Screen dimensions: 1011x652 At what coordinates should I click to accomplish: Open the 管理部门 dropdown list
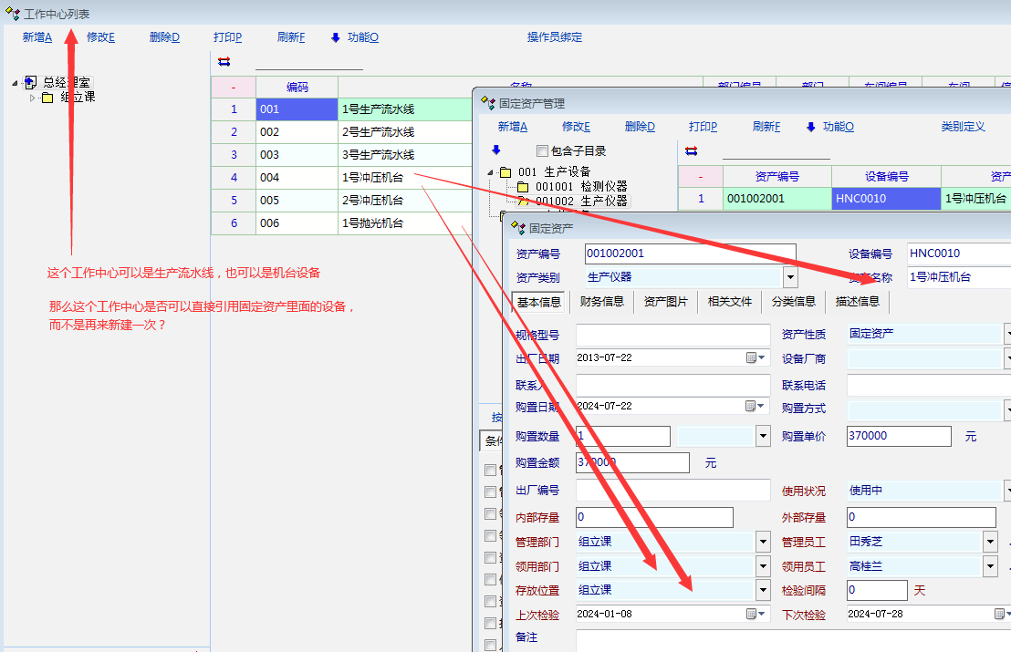click(763, 542)
